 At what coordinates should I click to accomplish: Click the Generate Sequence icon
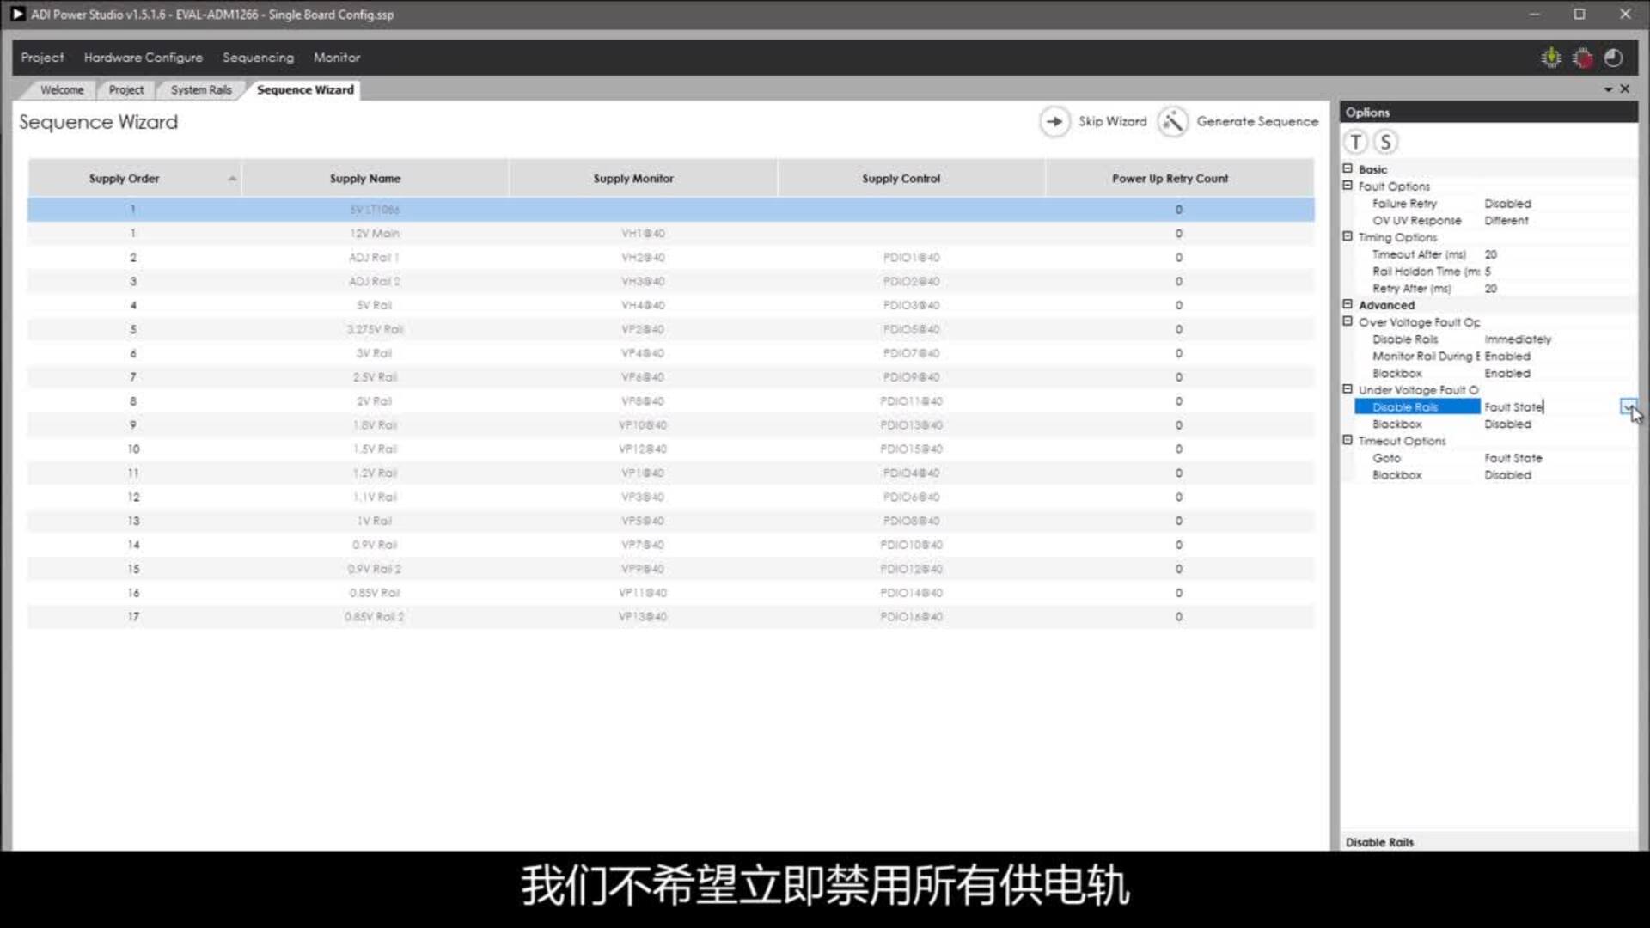[x=1173, y=121]
